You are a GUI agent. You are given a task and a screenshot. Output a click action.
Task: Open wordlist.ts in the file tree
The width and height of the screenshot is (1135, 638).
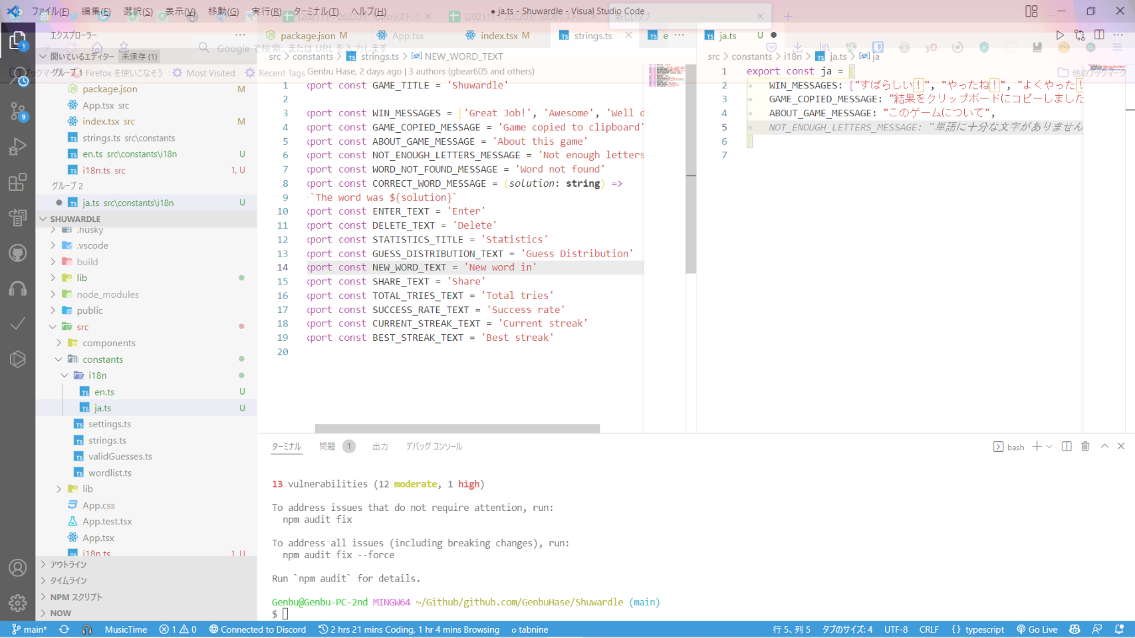coord(110,473)
